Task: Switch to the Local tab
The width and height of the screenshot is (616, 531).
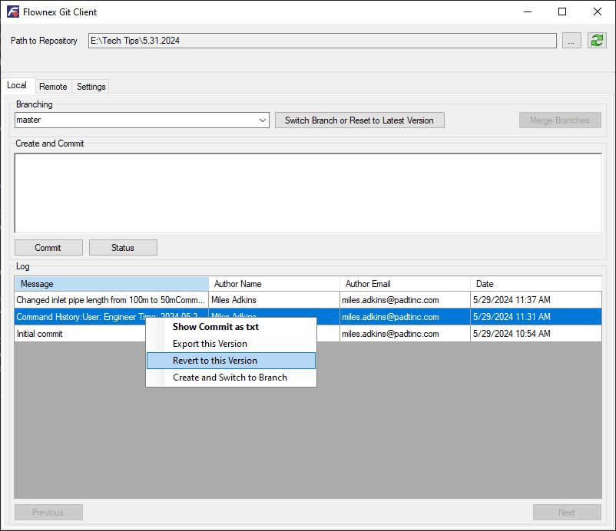Action: 16,85
